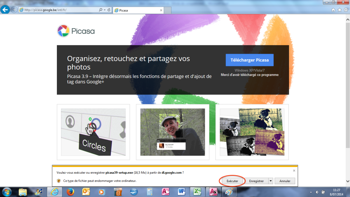The height and width of the screenshot is (197, 350).
Task: Click Exécuter to run the setup
Action: [232, 181]
